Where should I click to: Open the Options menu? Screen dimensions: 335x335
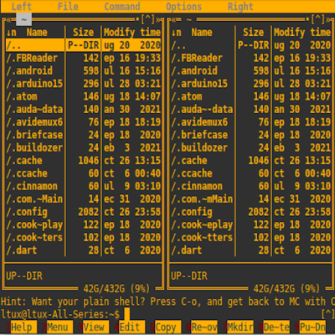(183, 7)
